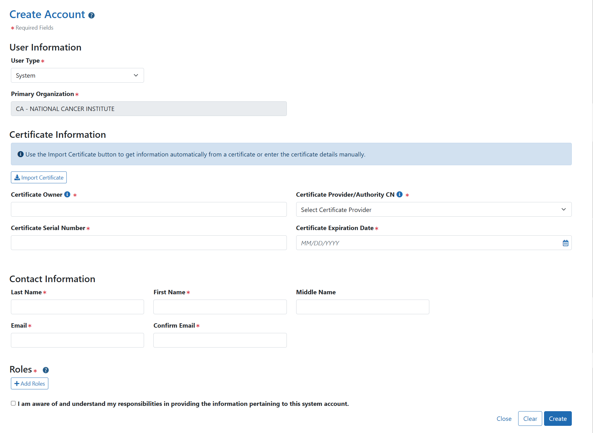Click the Create button
The width and height of the screenshot is (593, 433).
point(558,419)
